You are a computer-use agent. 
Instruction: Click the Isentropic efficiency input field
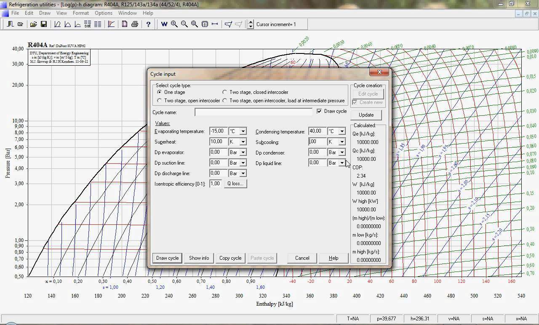pos(215,184)
